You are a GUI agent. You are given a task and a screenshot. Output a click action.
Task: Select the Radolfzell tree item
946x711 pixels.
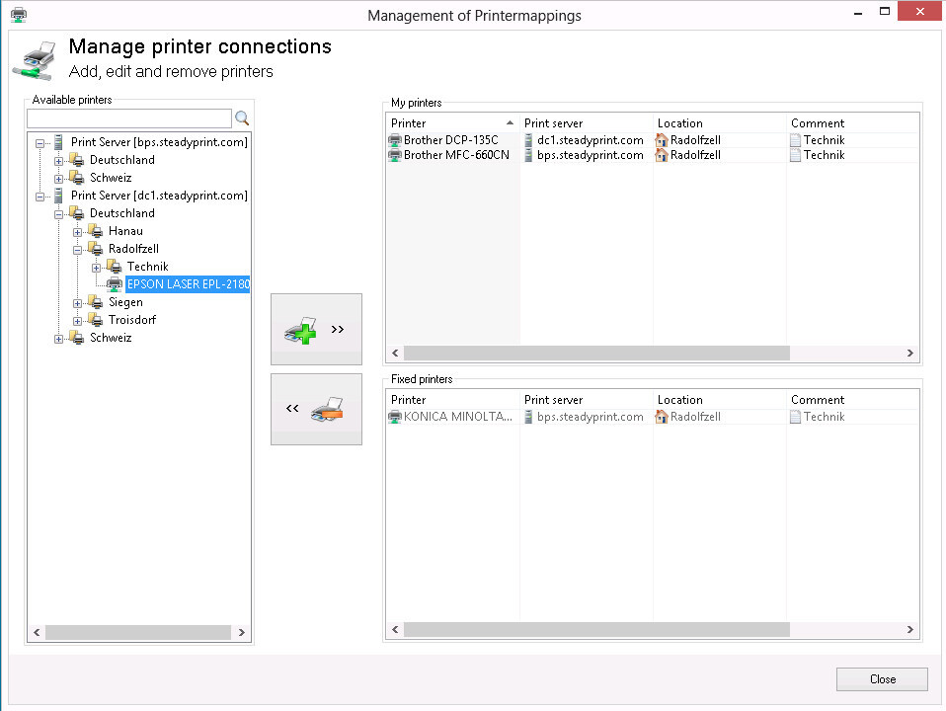click(x=133, y=249)
